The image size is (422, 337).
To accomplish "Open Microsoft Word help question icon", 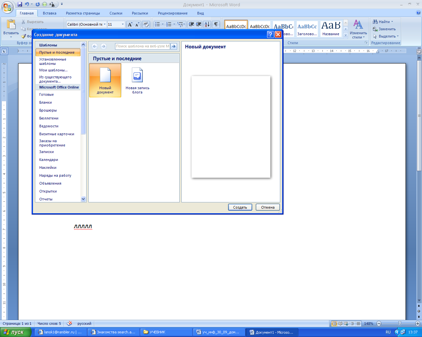I will pos(418,13).
